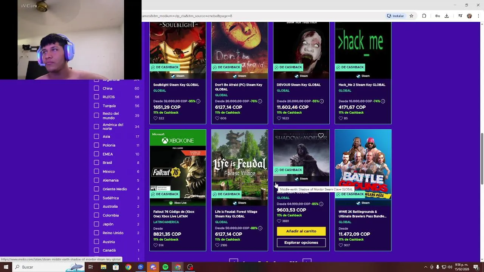The image size is (484, 272).
Task: Toggle the Alemania region checkbox
Action: (x=96, y=180)
